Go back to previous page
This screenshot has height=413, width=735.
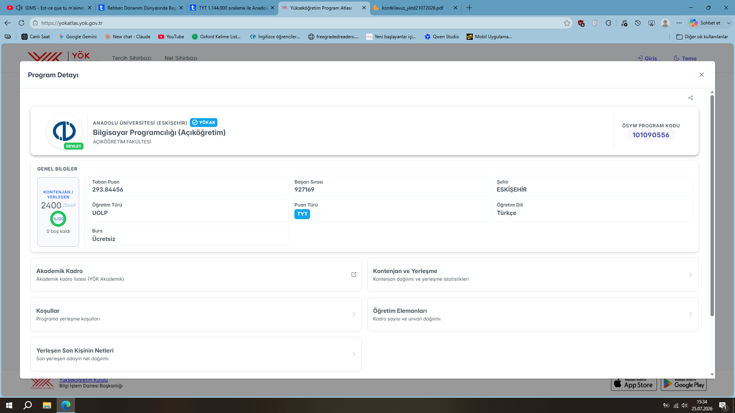coord(8,23)
